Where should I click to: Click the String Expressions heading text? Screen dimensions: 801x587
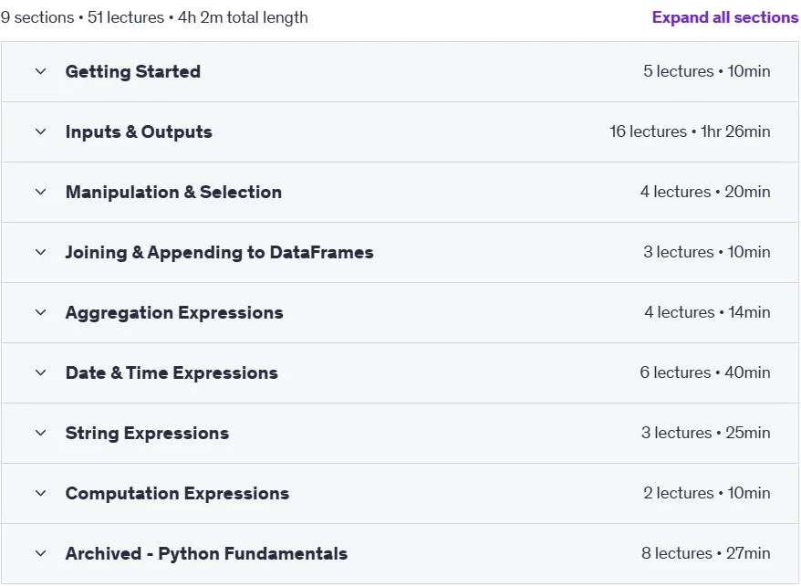[147, 433]
